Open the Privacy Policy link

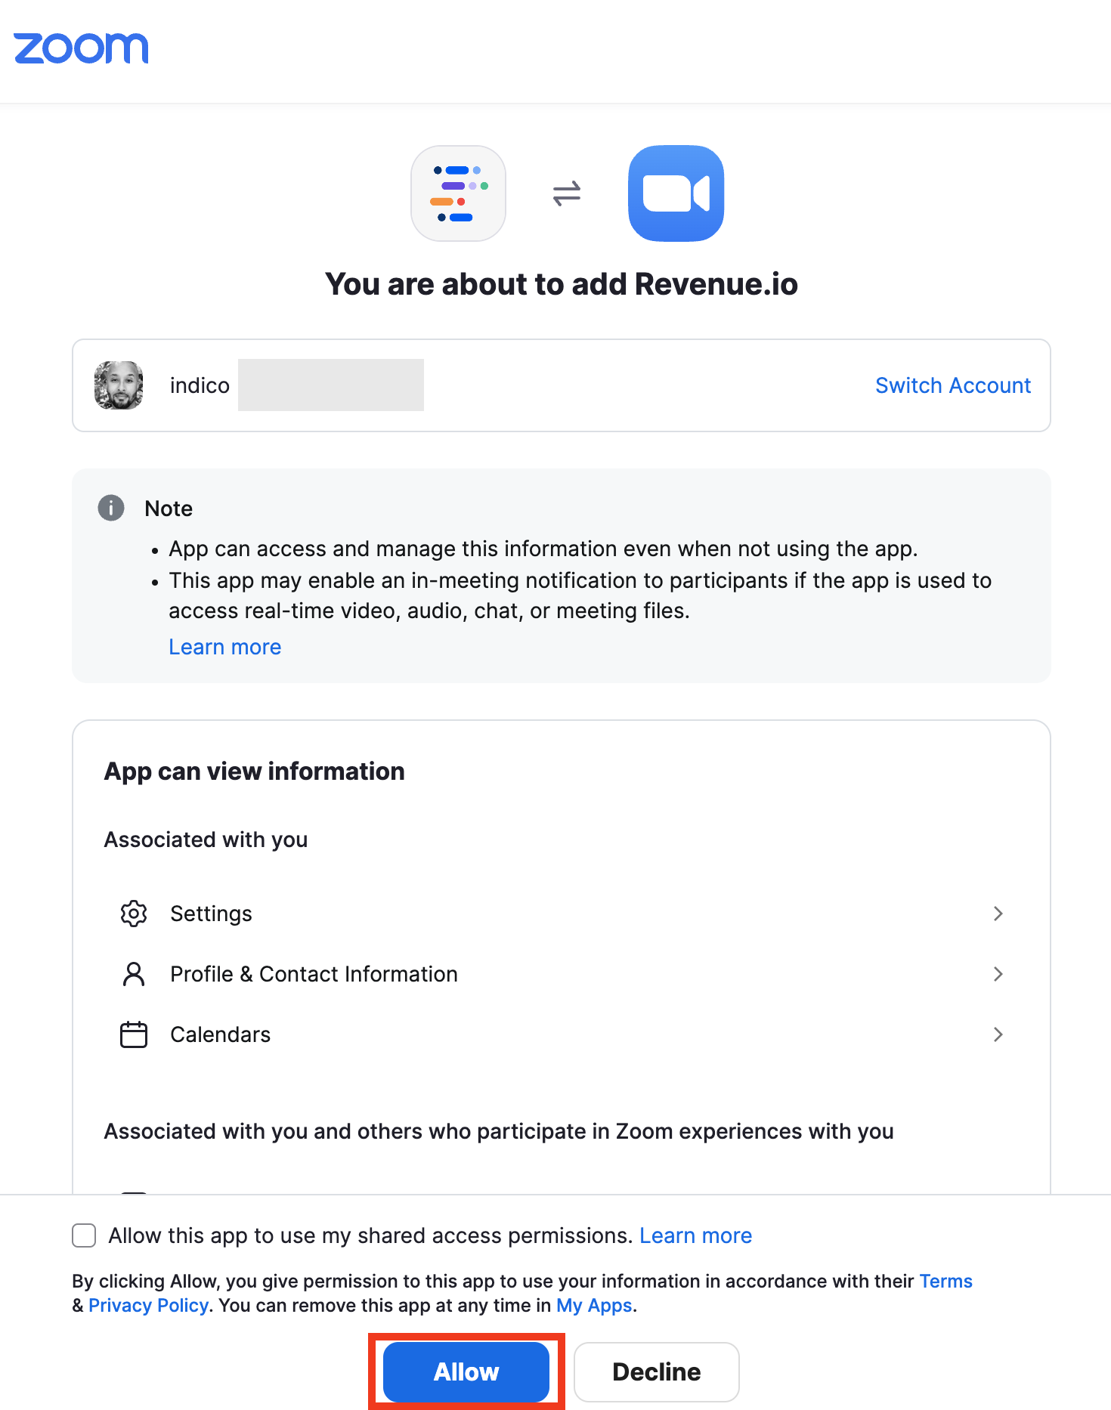148,1305
